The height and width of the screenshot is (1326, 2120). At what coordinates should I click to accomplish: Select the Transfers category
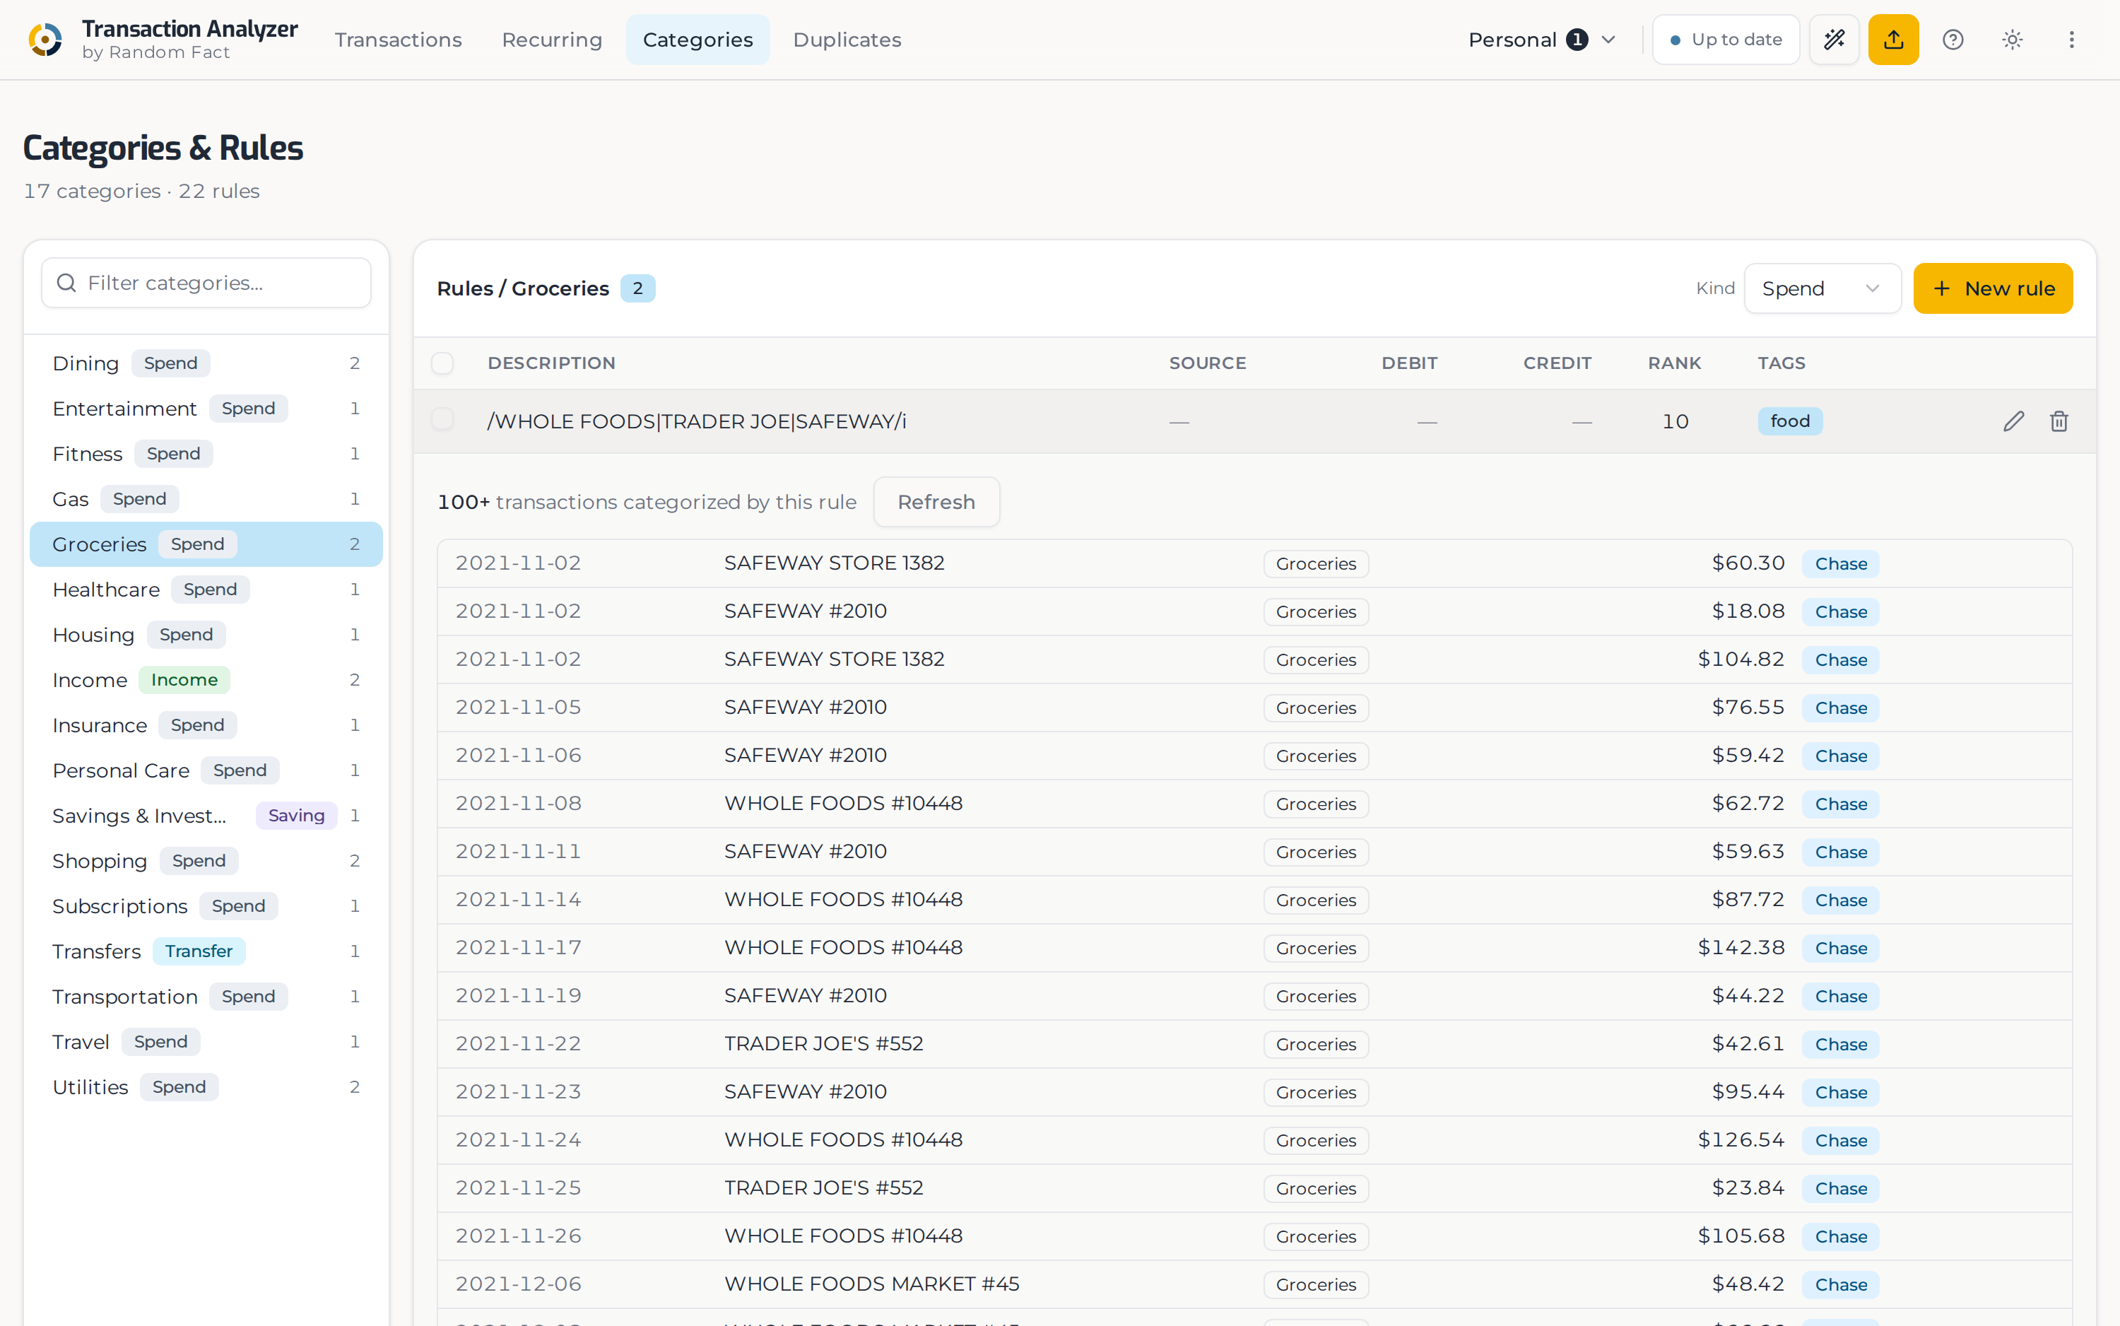(x=206, y=951)
